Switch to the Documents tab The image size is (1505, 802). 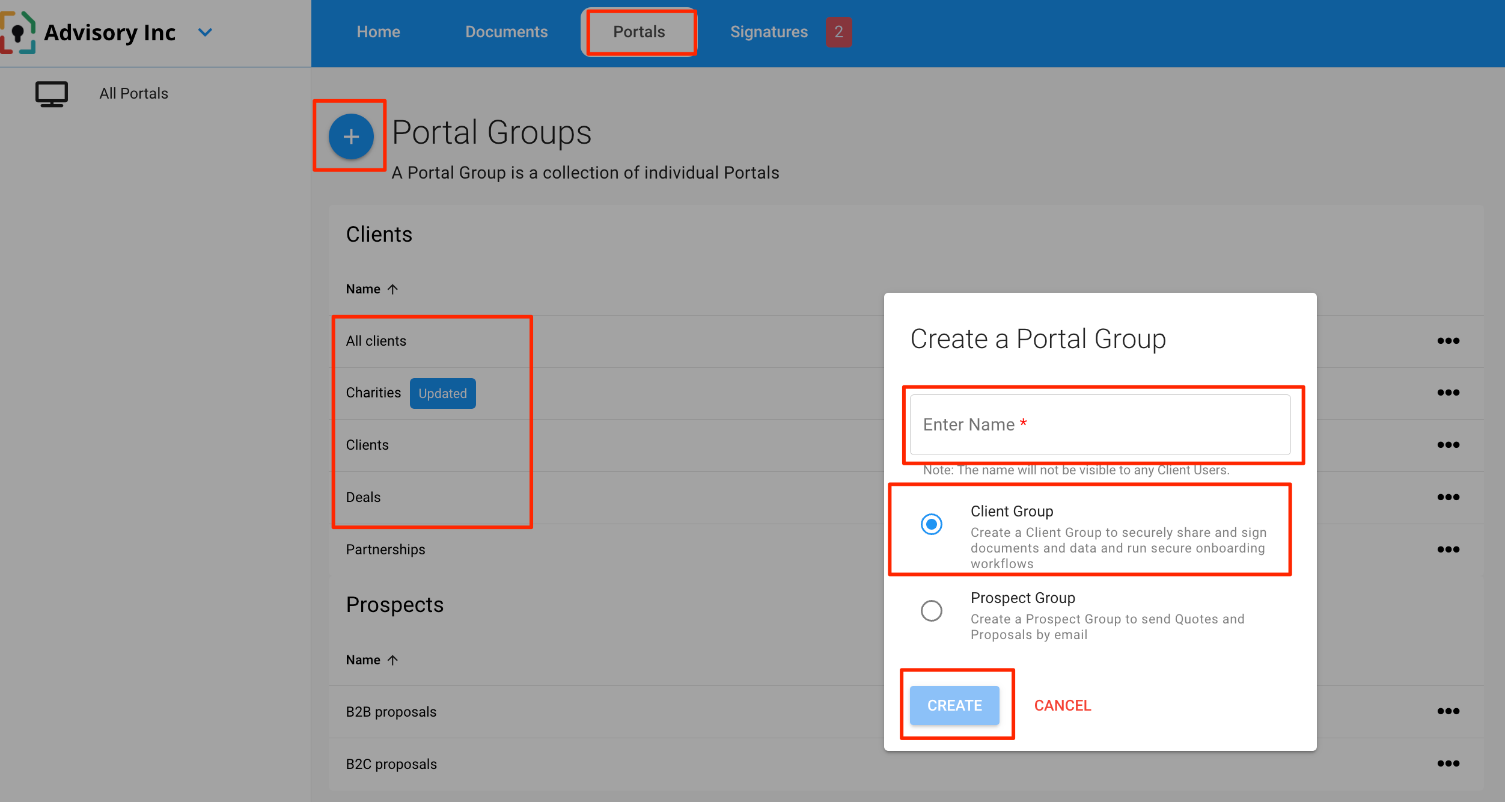click(x=506, y=32)
